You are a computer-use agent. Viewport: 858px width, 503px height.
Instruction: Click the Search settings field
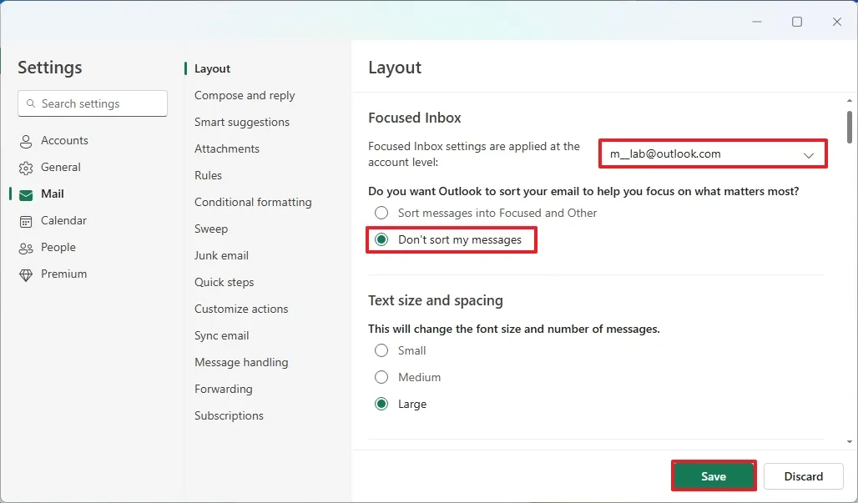click(100, 103)
